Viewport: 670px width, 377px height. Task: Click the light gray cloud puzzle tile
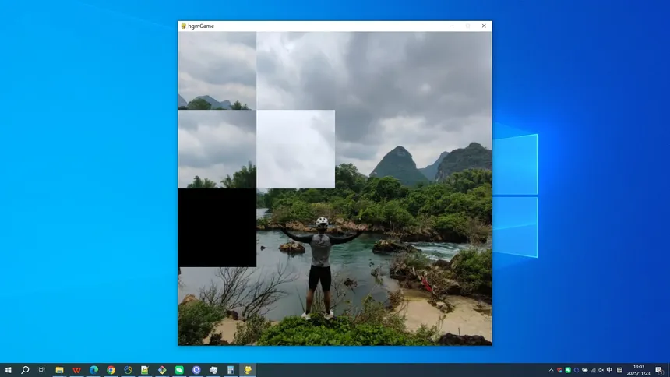pyautogui.click(x=295, y=149)
